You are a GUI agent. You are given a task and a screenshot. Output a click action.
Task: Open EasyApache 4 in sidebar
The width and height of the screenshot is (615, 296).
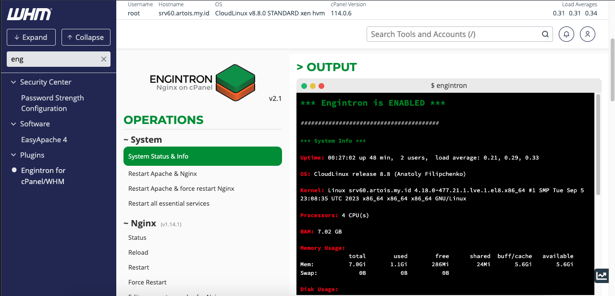click(x=44, y=139)
